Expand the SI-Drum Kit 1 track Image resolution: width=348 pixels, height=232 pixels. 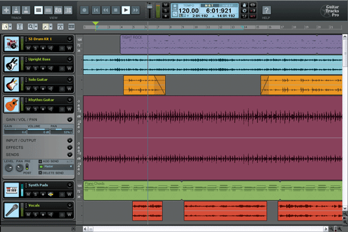[70, 39]
